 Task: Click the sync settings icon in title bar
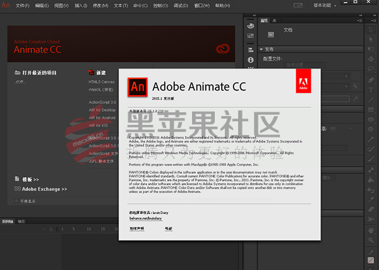click(x=298, y=5)
